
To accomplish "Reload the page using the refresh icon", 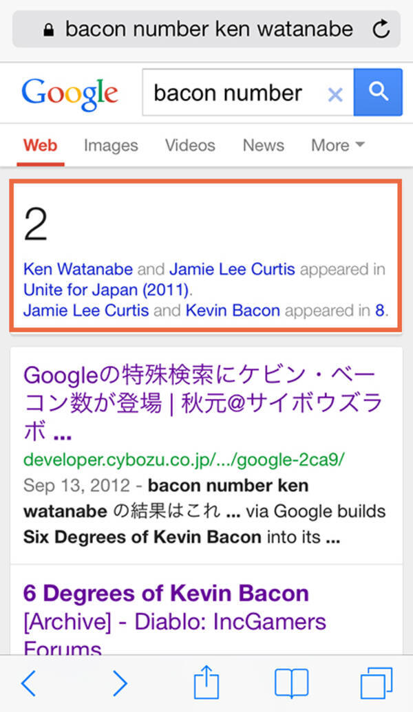I will 380,29.
